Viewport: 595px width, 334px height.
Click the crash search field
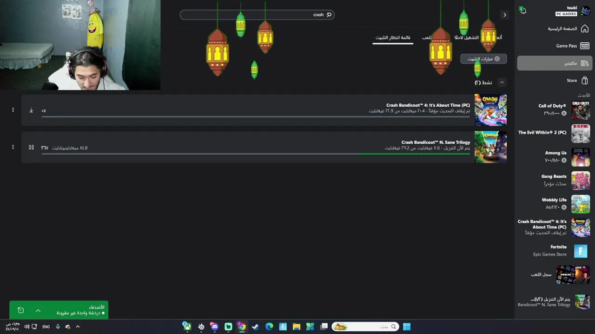257,15
